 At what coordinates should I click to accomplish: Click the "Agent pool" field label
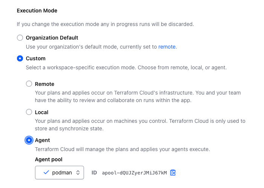click(x=49, y=159)
